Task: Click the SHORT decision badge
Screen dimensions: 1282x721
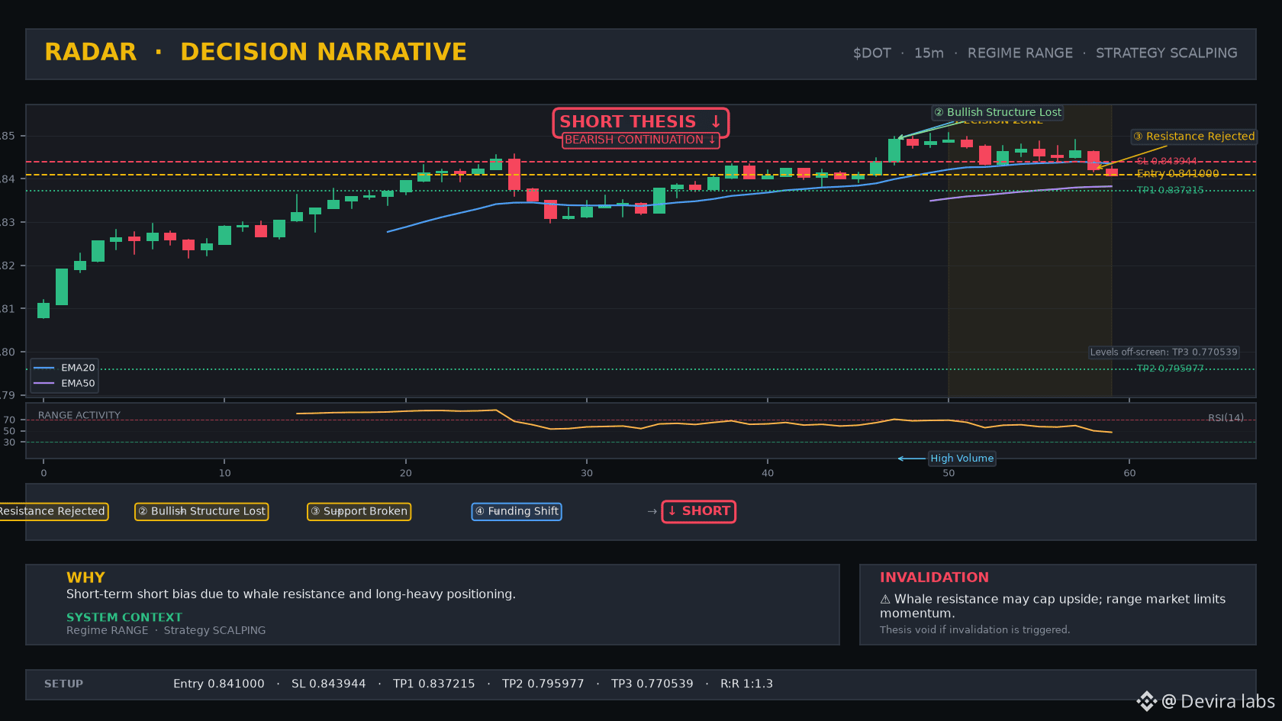Action: click(699, 511)
